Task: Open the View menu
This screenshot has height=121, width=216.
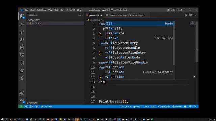Action: coord(50,10)
